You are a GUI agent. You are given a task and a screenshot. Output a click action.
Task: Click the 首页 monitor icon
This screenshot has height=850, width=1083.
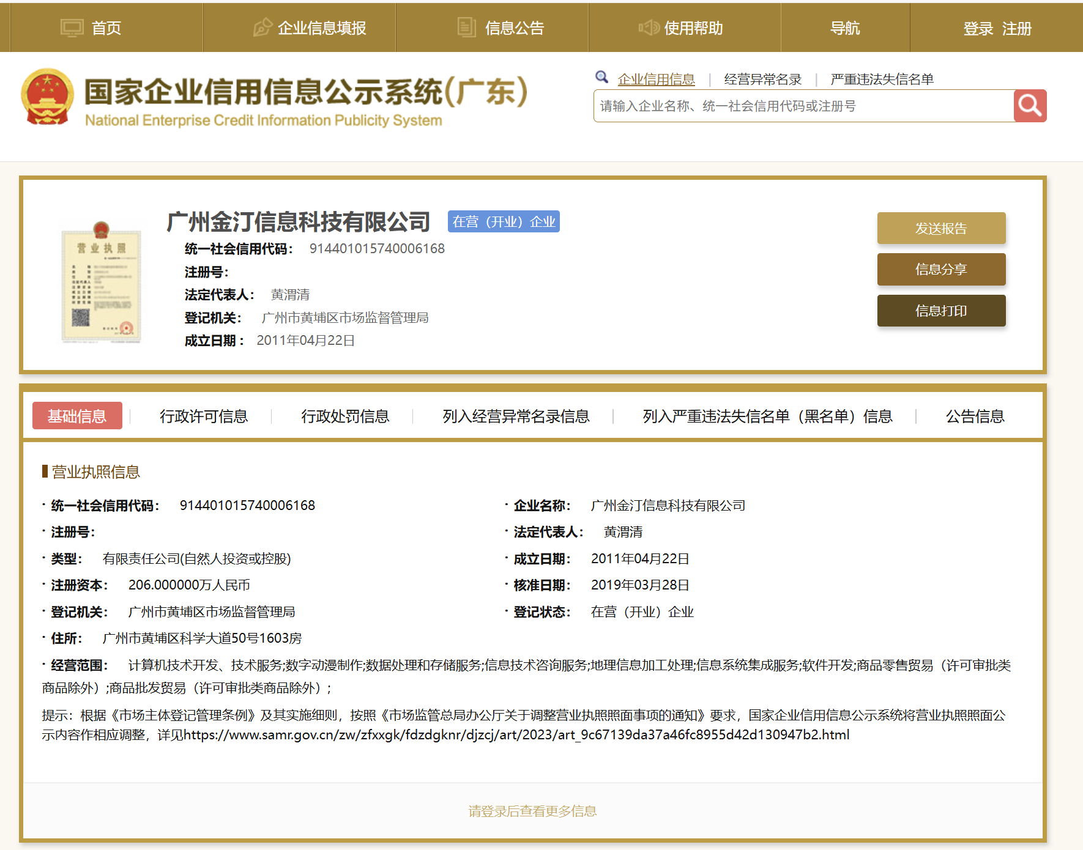[x=72, y=27]
